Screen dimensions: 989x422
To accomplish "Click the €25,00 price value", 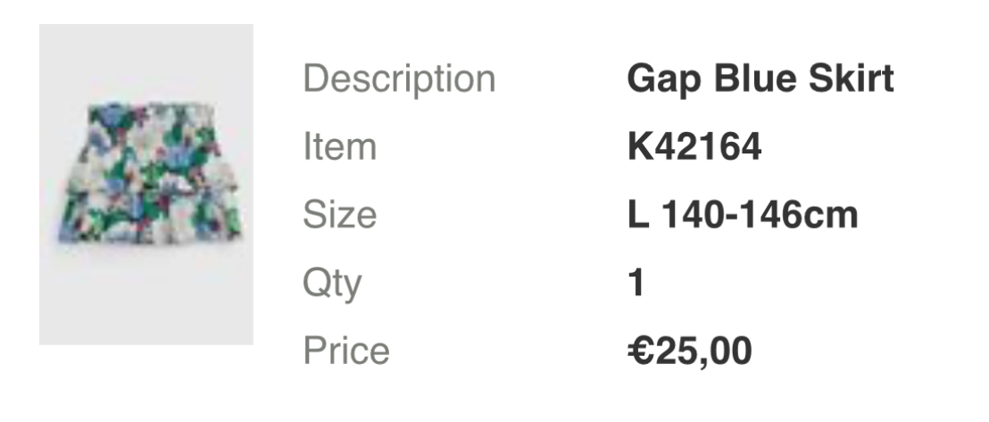I will [x=689, y=351].
